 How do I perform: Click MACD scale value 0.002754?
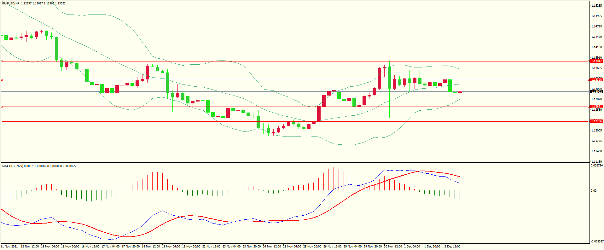click(596, 166)
